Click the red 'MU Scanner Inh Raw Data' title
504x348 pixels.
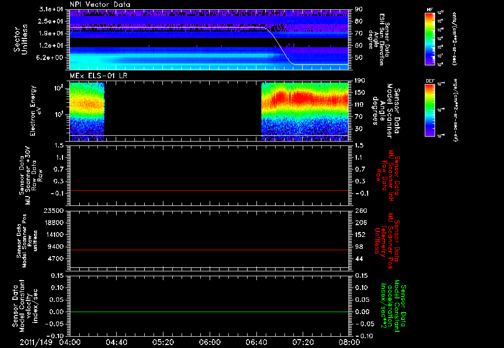pos(388,175)
